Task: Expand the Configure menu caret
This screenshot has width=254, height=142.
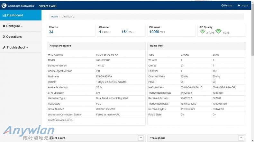Action: click(22, 26)
